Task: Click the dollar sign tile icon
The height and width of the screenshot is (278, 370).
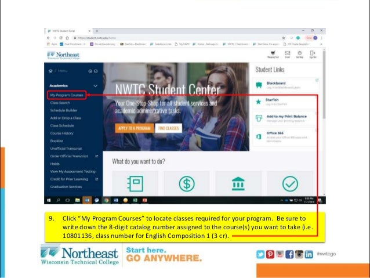Action: [187, 183]
